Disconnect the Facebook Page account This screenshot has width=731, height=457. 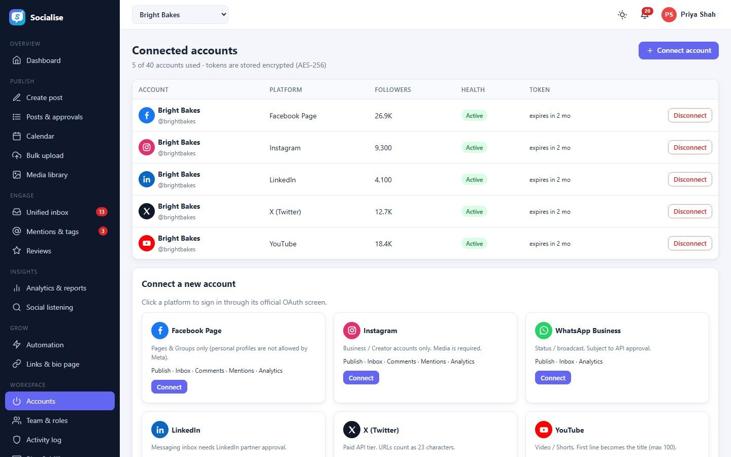[690, 115]
